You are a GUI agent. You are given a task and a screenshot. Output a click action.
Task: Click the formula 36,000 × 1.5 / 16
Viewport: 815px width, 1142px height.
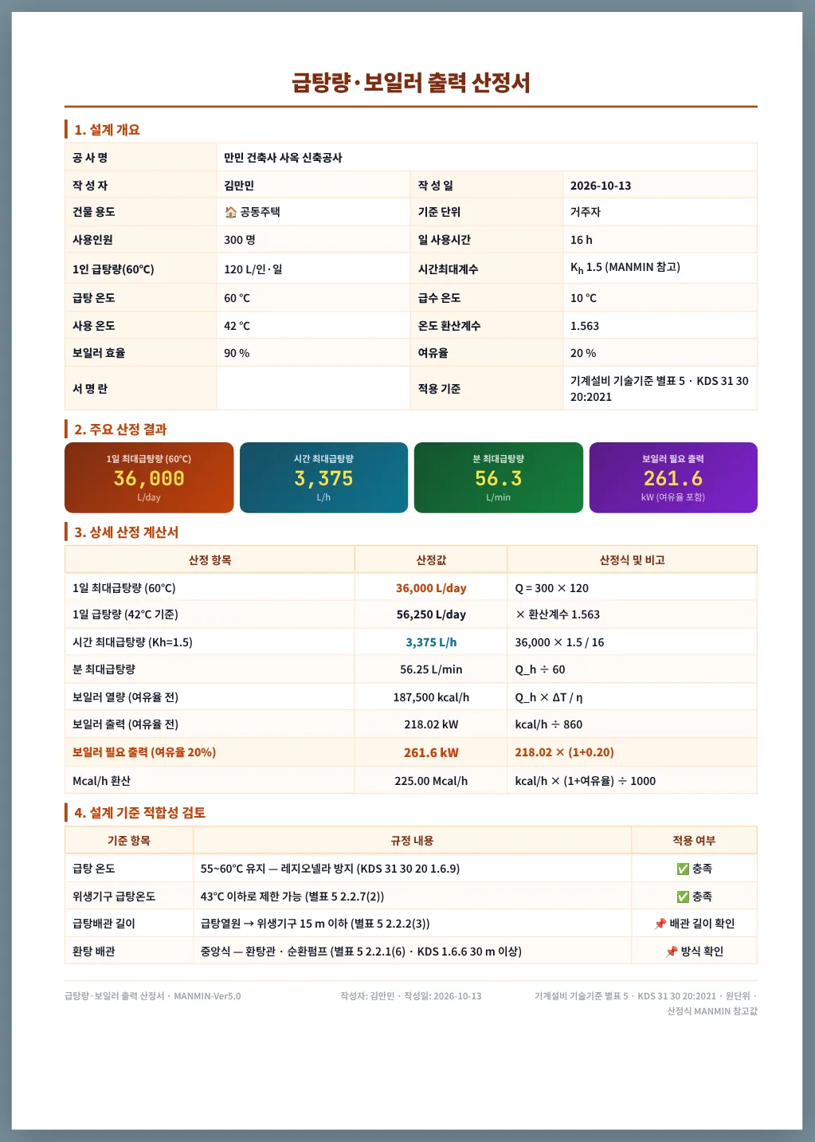[x=559, y=642]
